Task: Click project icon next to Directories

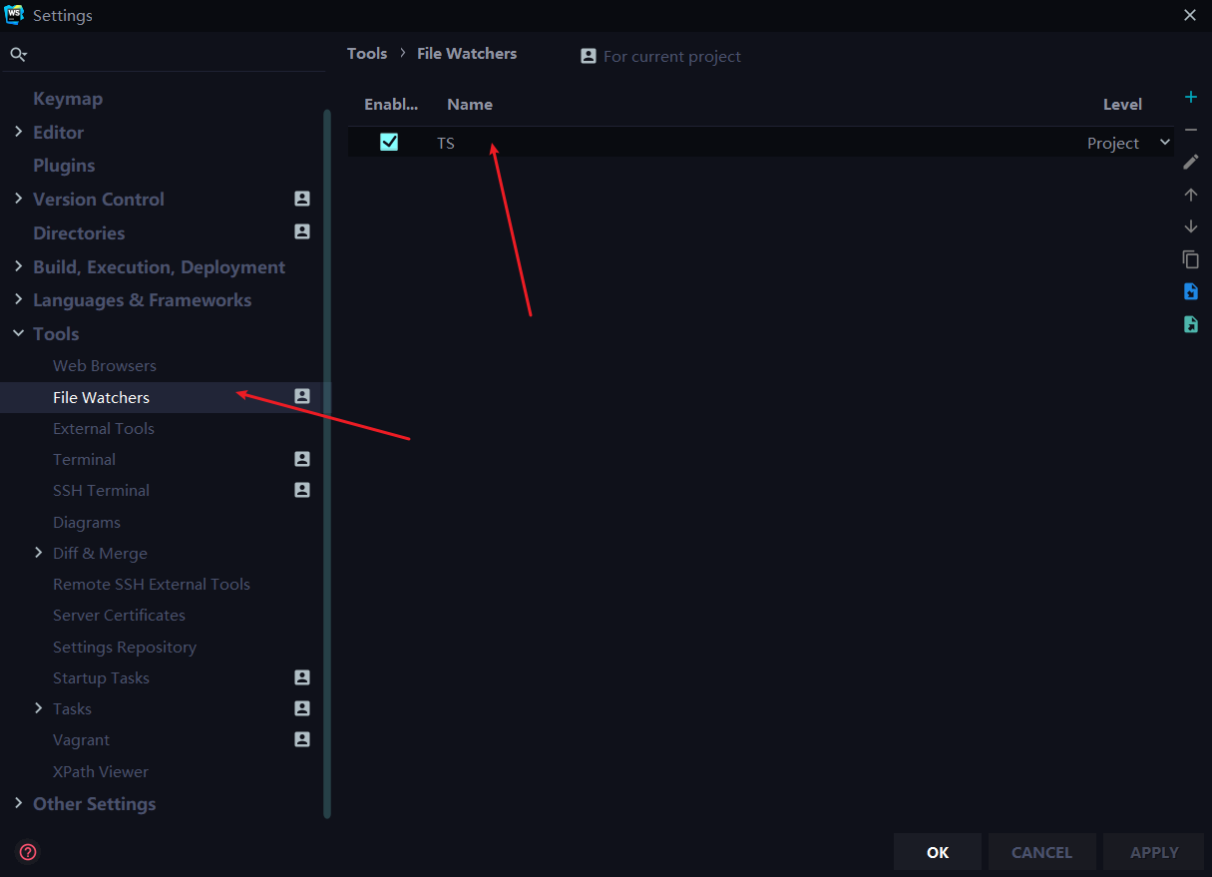Action: point(302,231)
